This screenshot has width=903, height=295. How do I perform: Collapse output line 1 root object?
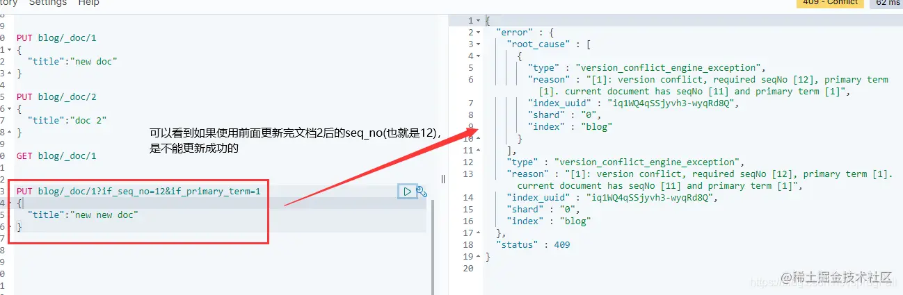478,21
